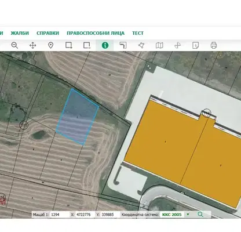241x232 pixels.
Task: Open the ТЕСТ link
Action: click(138, 33)
